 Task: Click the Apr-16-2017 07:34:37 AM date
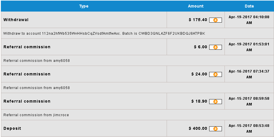point(249,74)
